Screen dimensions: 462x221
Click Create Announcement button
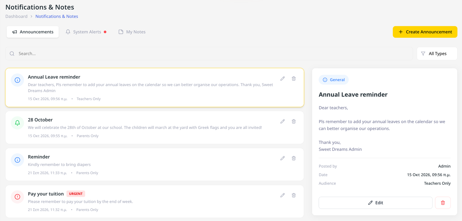click(x=425, y=32)
